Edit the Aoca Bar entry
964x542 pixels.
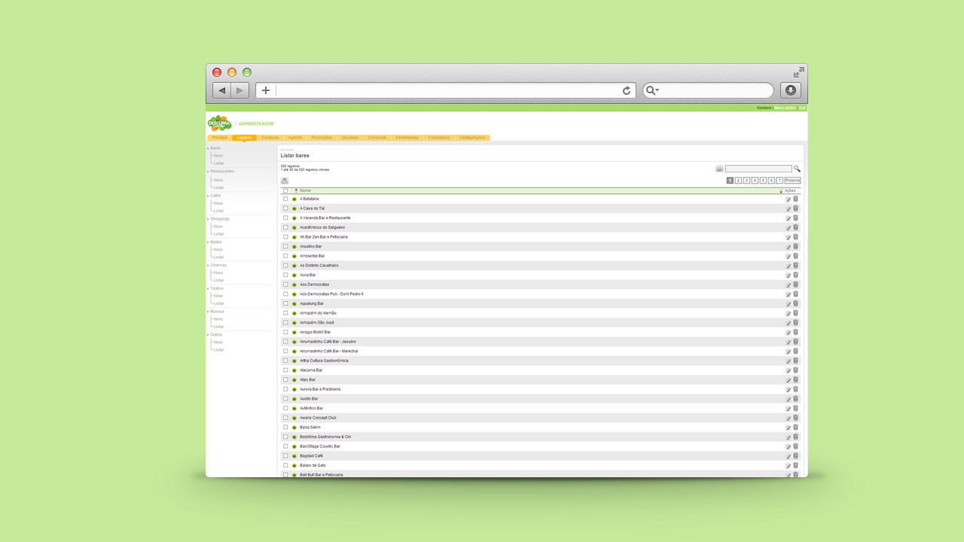tap(789, 275)
